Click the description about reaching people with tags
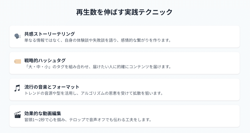The height and width of the screenshot is (133, 250). click(98, 67)
